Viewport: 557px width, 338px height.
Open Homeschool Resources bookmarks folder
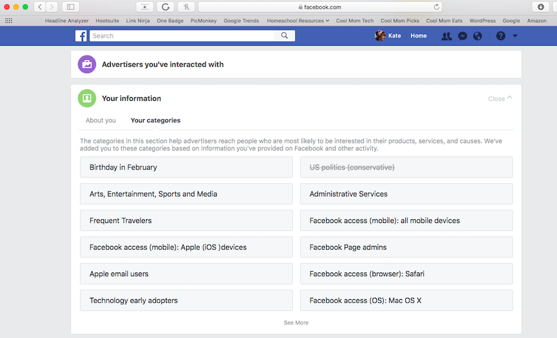tap(298, 20)
